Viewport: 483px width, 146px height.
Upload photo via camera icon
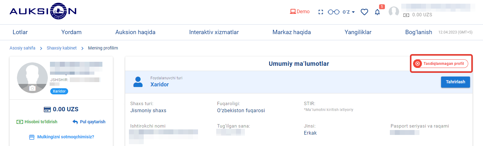pyautogui.click(x=32, y=89)
